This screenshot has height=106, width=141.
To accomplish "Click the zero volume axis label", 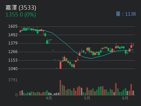I will 16,95.
